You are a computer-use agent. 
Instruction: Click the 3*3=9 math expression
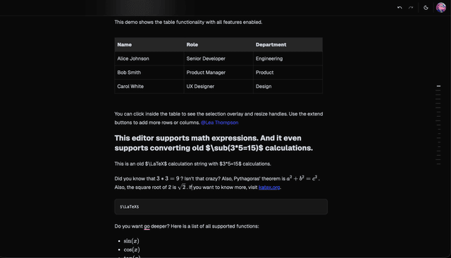(x=168, y=178)
